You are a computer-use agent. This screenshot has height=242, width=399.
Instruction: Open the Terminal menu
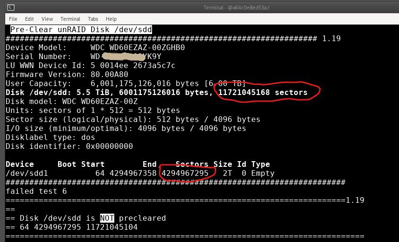70,19
